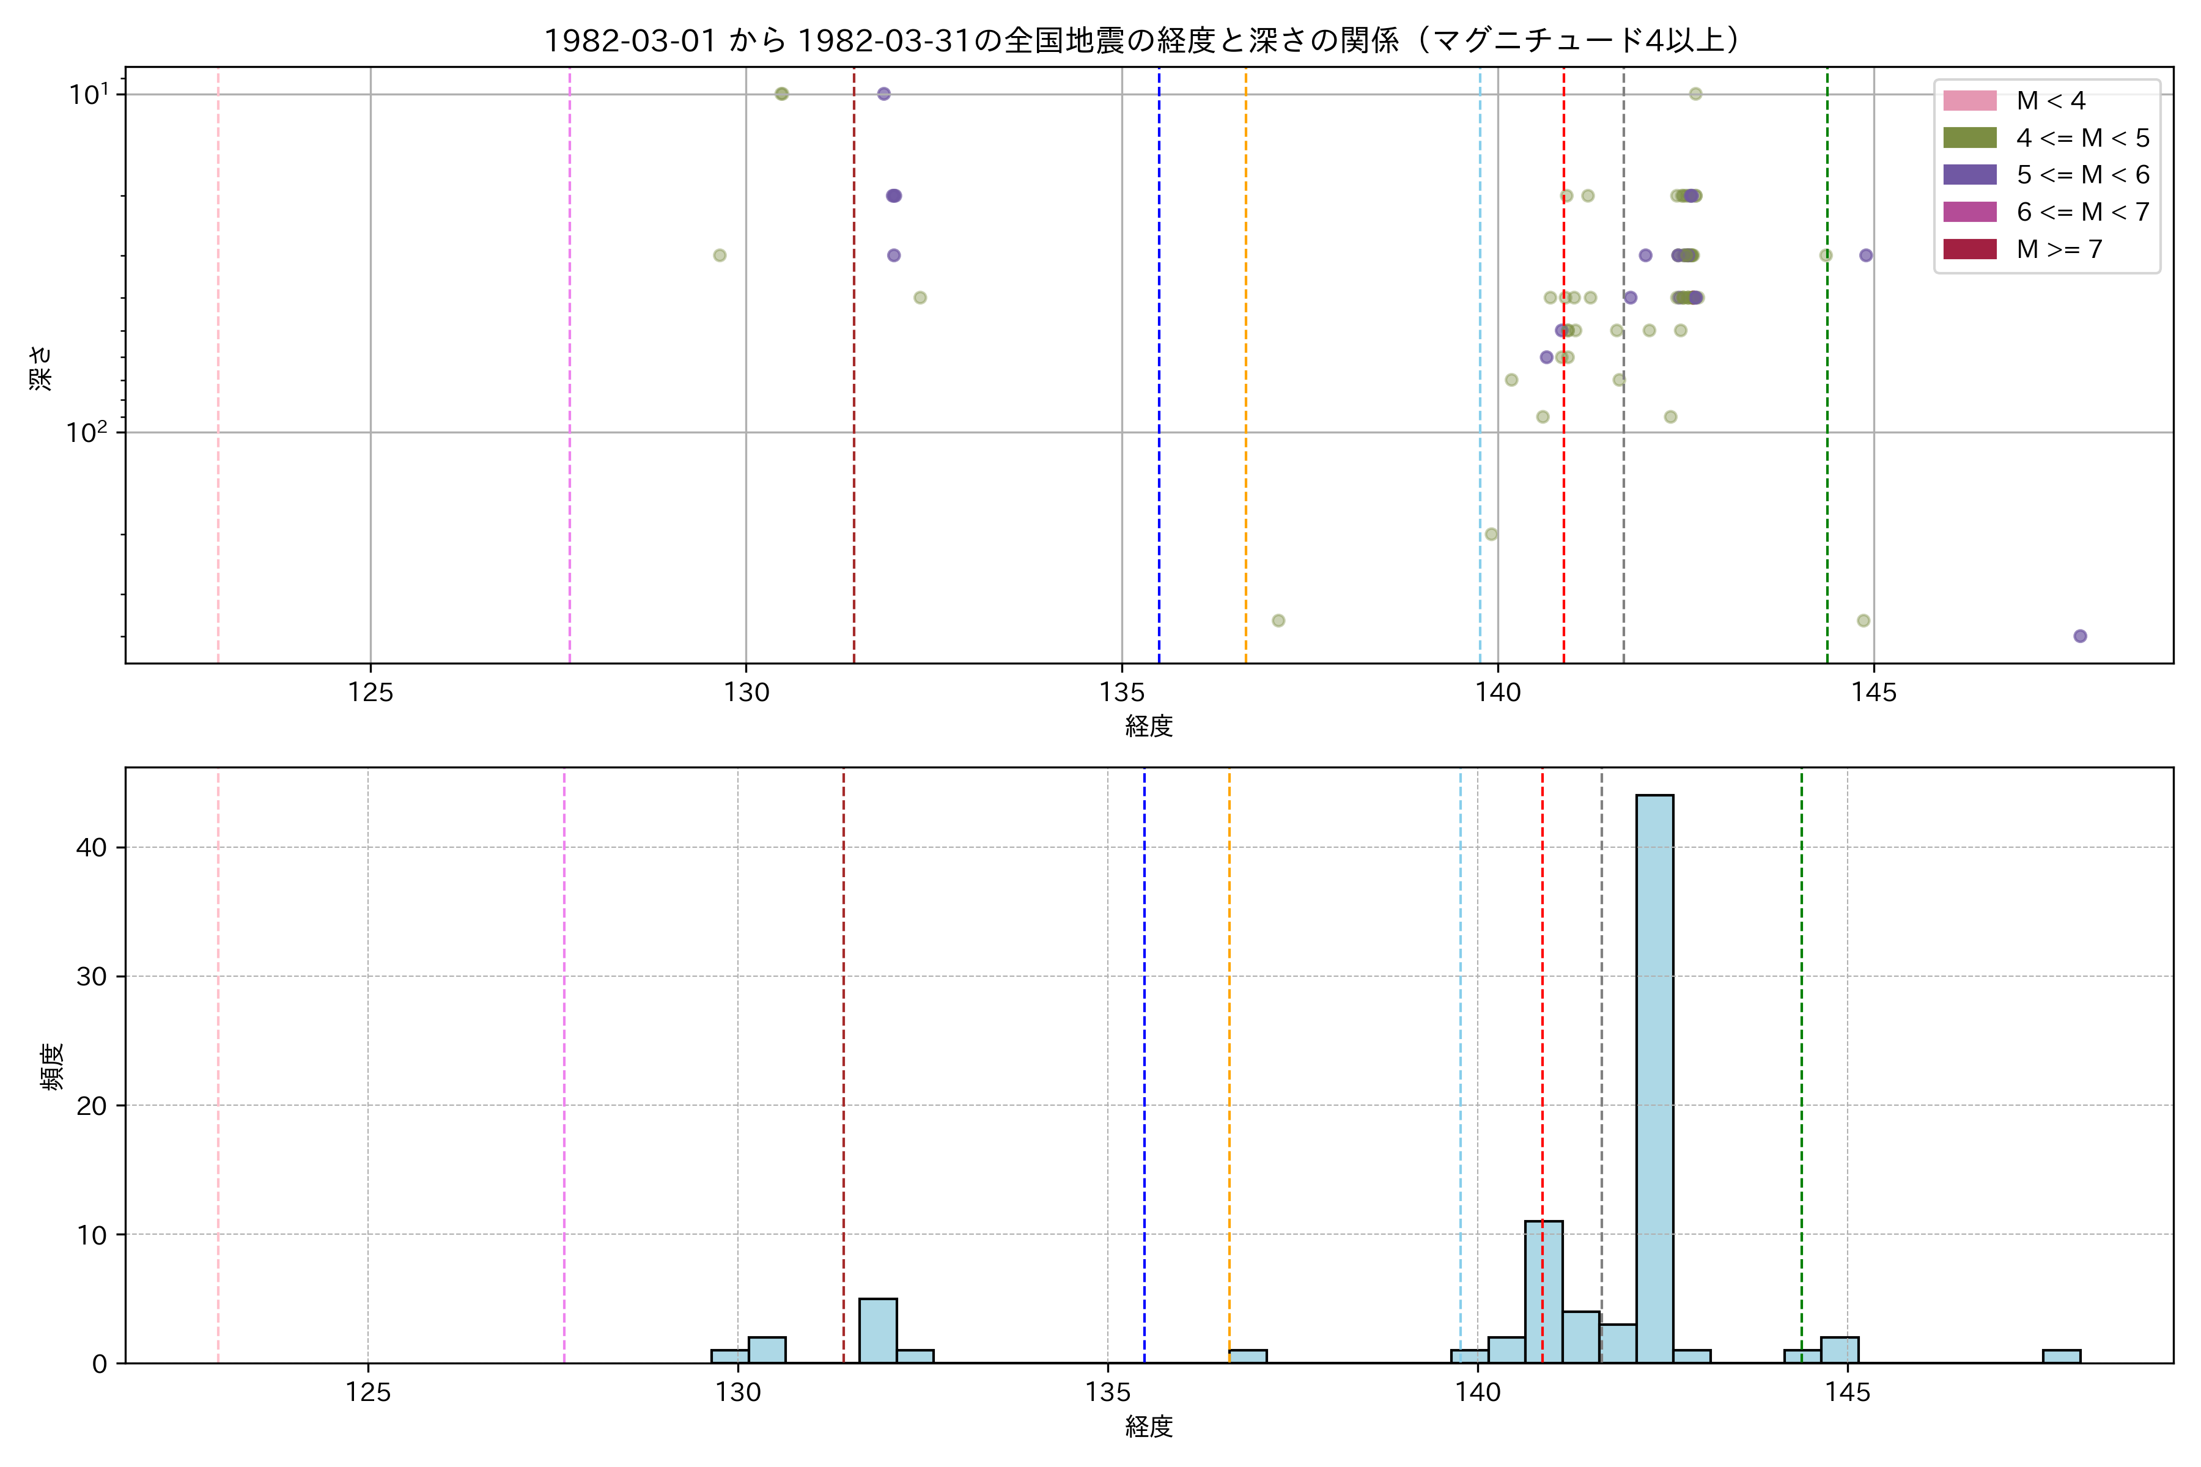Click the olive scatter point near longitude 137
Viewport: 2201px width, 1467px height.
pyautogui.click(x=1278, y=620)
